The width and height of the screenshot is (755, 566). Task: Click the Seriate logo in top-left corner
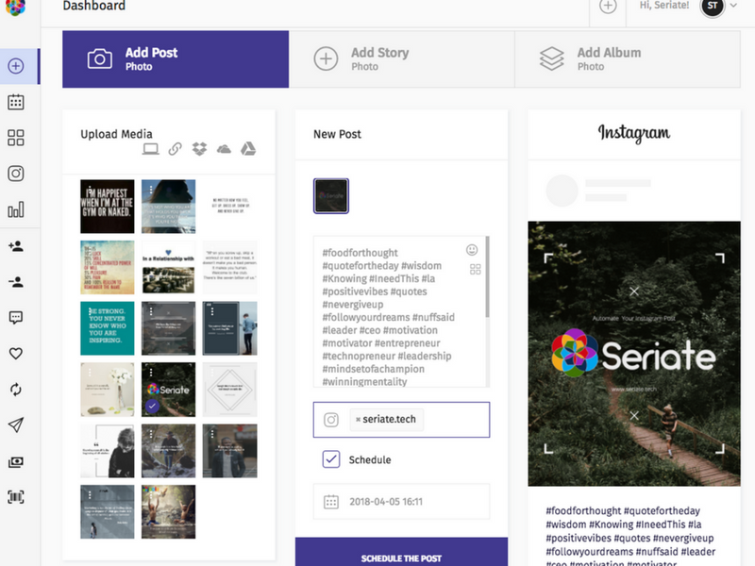[15, 7]
